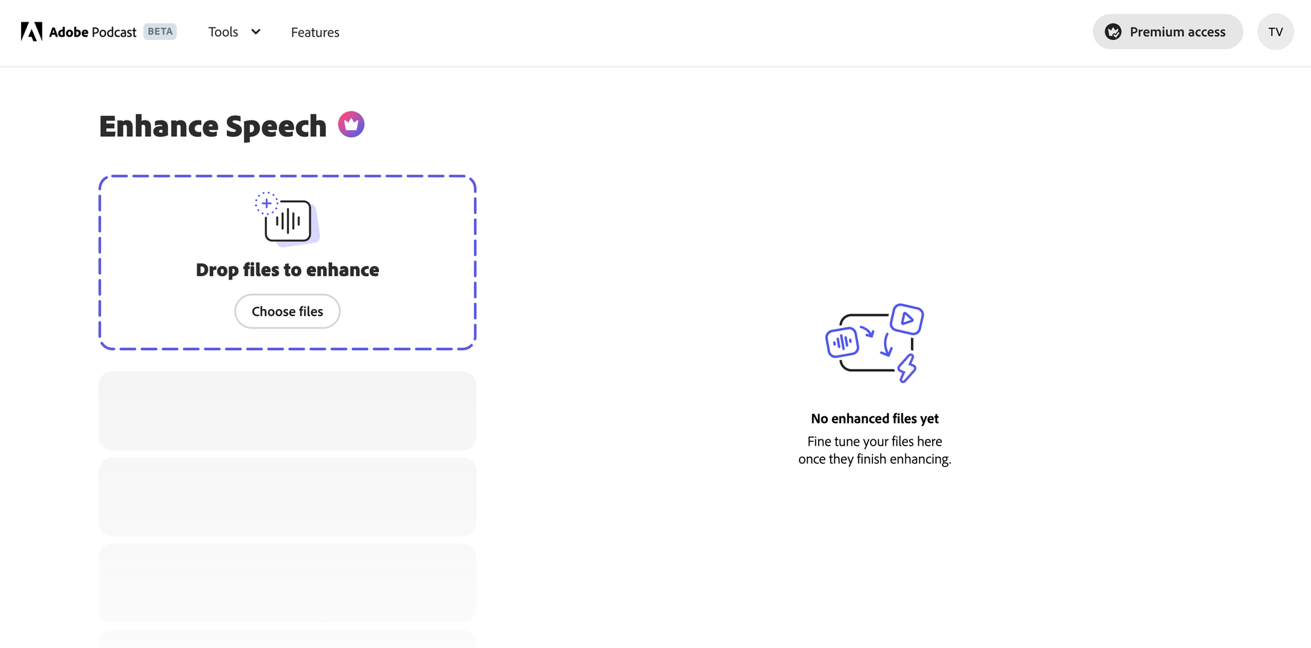This screenshot has width=1311, height=648.
Task: Click inside the drop files to enhance area
Action: (x=287, y=262)
